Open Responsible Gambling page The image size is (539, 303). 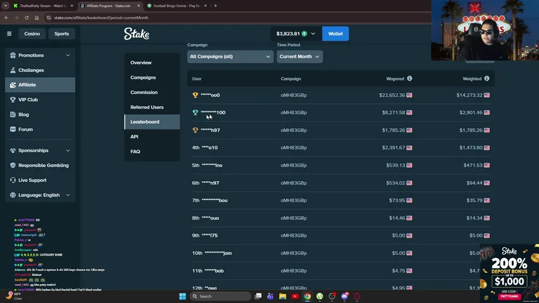pyautogui.click(x=40, y=165)
